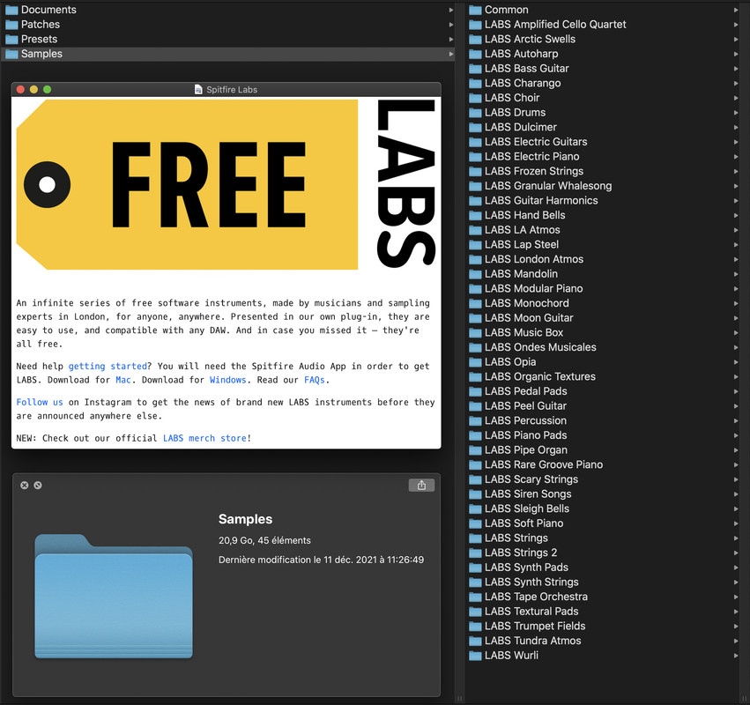Click the share icon in Samples preview
Viewport: 750px width, 705px height.
421,485
